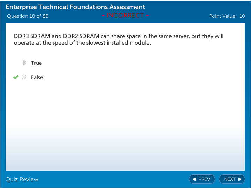This screenshot has height=188, width=251.
Task: Click the point value number 10
Action: 242,16
